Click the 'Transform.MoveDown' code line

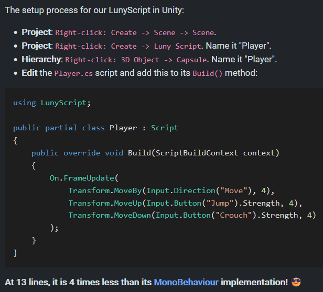pyautogui.click(x=192, y=215)
